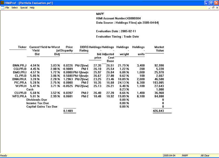219x158 pixels.
Task: Select ticker CL.PR.B
Action: click(x=21, y=76)
